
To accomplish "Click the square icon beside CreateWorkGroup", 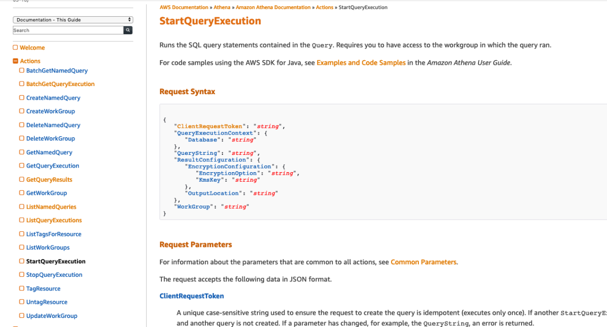I will pos(22,111).
